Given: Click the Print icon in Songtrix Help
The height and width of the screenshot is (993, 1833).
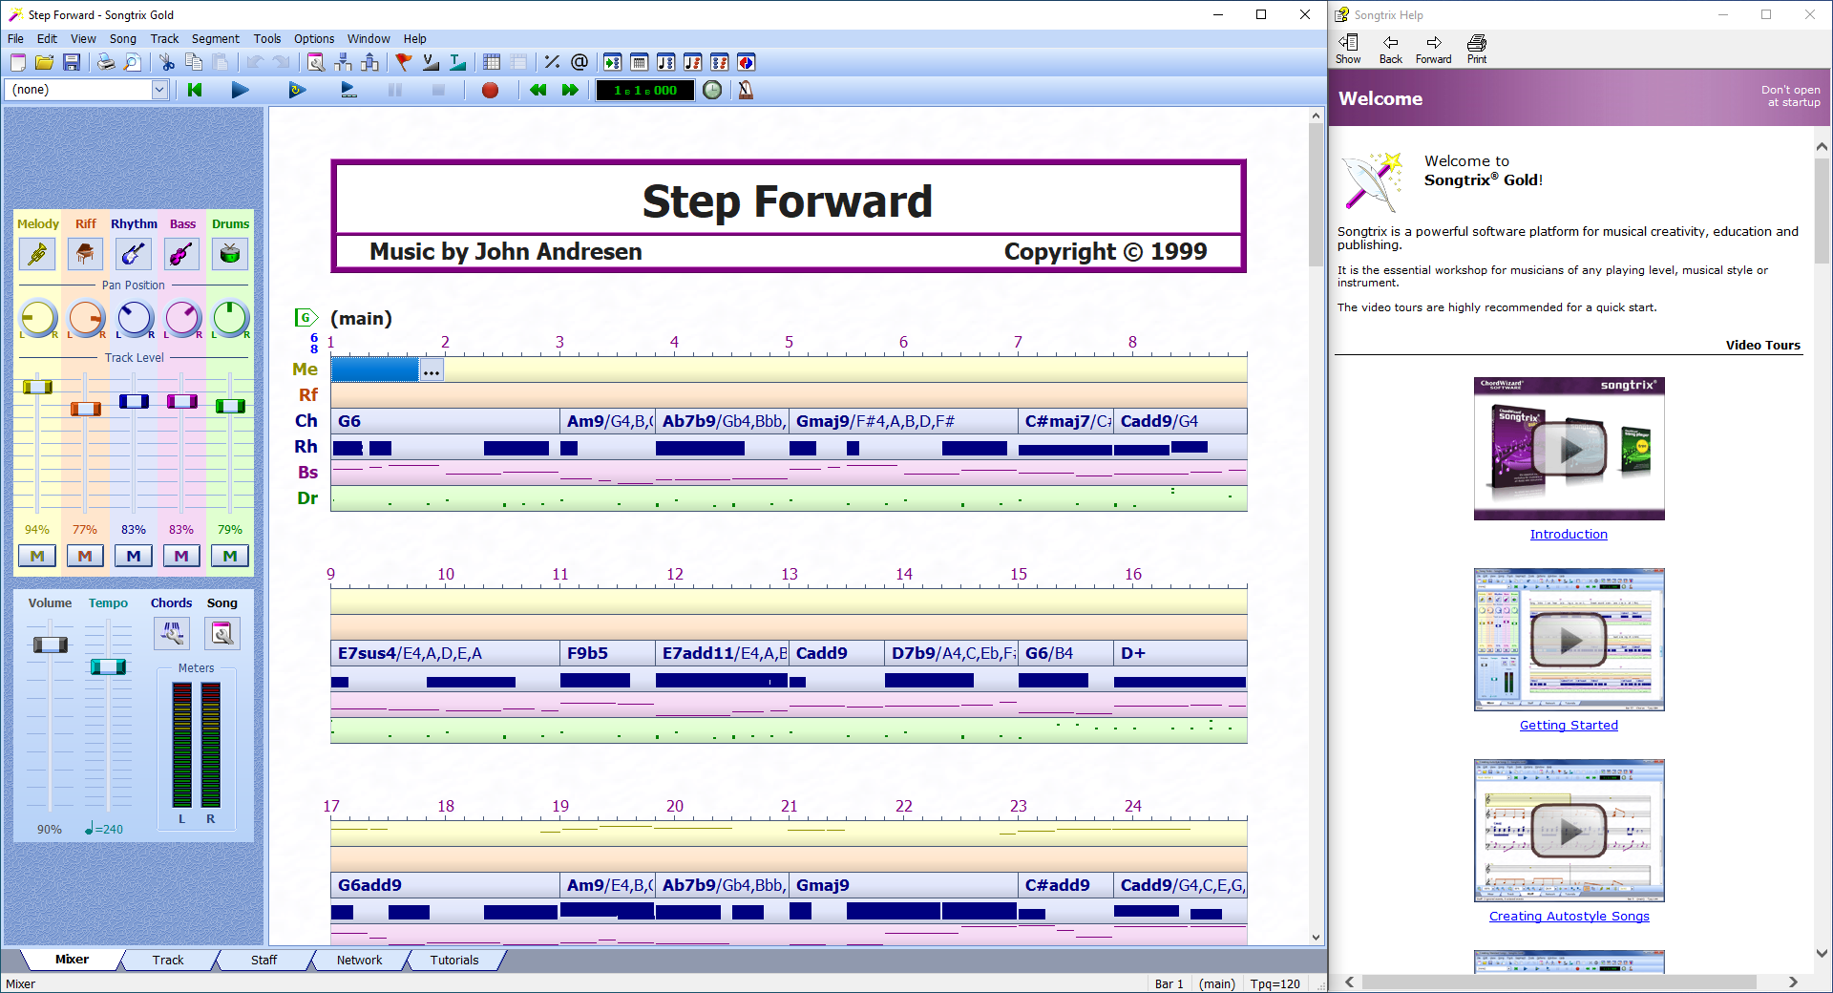Looking at the screenshot, I should [1476, 48].
